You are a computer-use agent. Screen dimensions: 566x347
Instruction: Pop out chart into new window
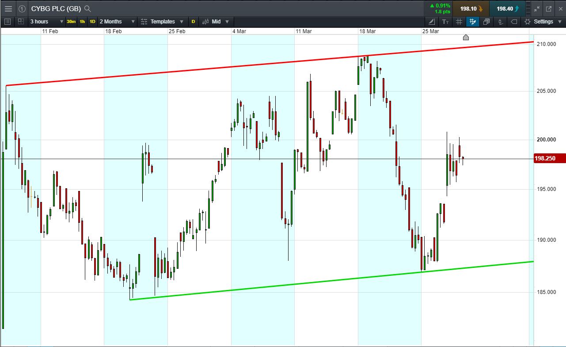coord(549,8)
